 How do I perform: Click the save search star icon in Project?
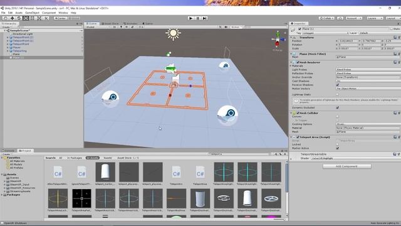[x=284, y=154]
